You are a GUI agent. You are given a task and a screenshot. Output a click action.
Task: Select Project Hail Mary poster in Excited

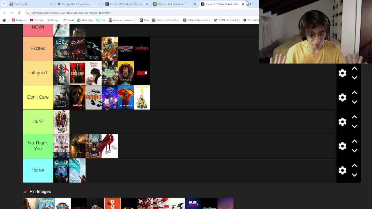point(61,49)
